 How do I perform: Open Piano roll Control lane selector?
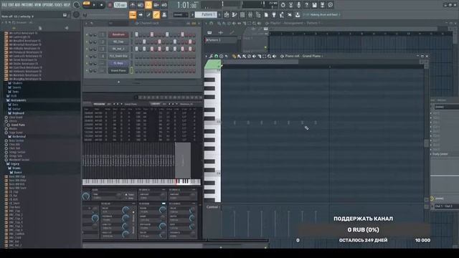tap(212, 207)
